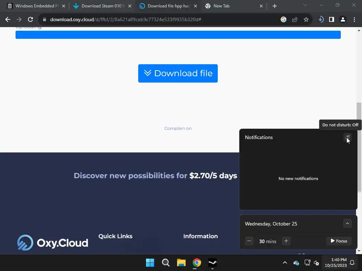The width and height of the screenshot is (362, 271).
Task: Close the Download file hpp tab
Action: click(x=195, y=6)
